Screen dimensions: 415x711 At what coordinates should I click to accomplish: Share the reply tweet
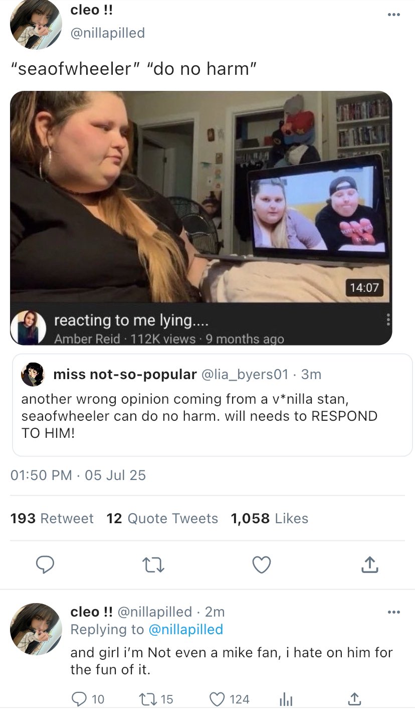[x=353, y=699]
